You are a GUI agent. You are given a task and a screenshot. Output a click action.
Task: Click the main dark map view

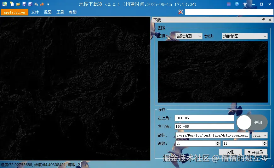[75, 88]
